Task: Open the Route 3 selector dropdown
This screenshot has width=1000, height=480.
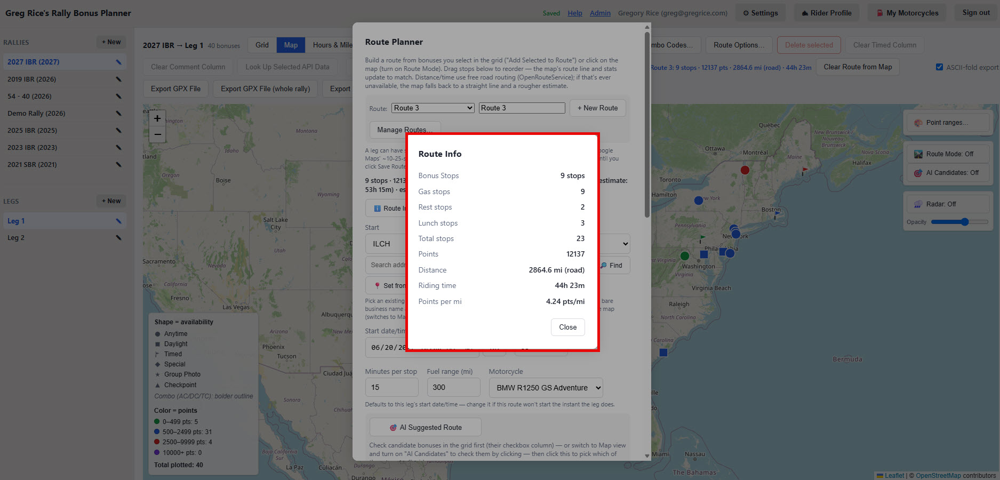Action: click(433, 108)
